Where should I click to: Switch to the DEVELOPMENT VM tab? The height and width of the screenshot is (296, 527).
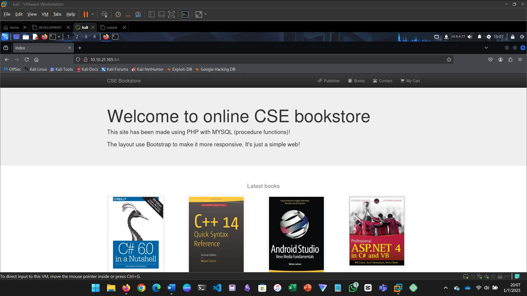pos(50,27)
